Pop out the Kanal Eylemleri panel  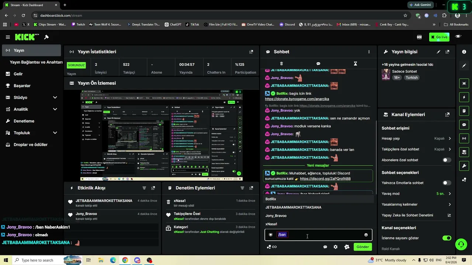pos(447,115)
